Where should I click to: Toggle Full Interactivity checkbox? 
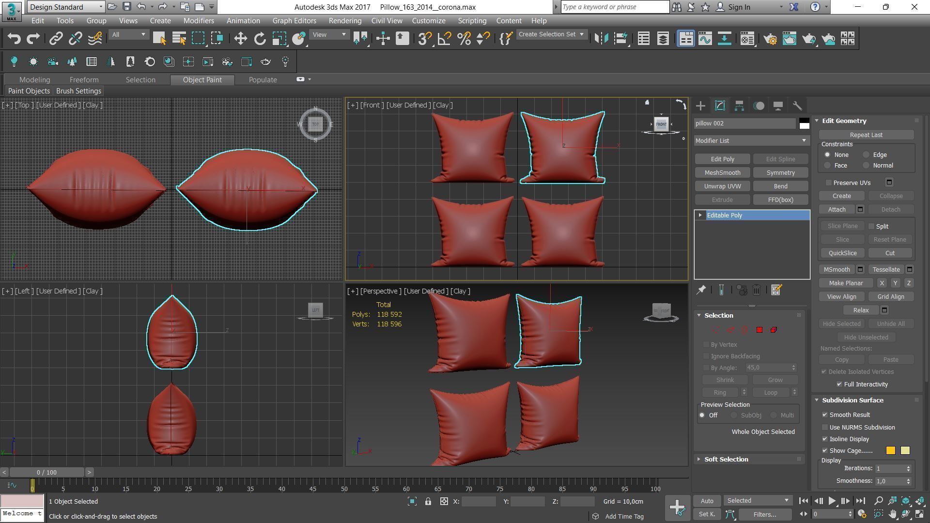coord(839,385)
